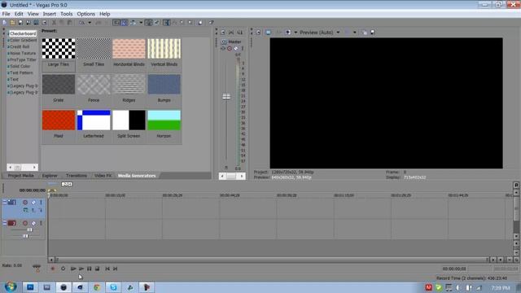521x293 pixels.
Task: Click the Render As toolbar icon
Action: (x=36, y=23)
